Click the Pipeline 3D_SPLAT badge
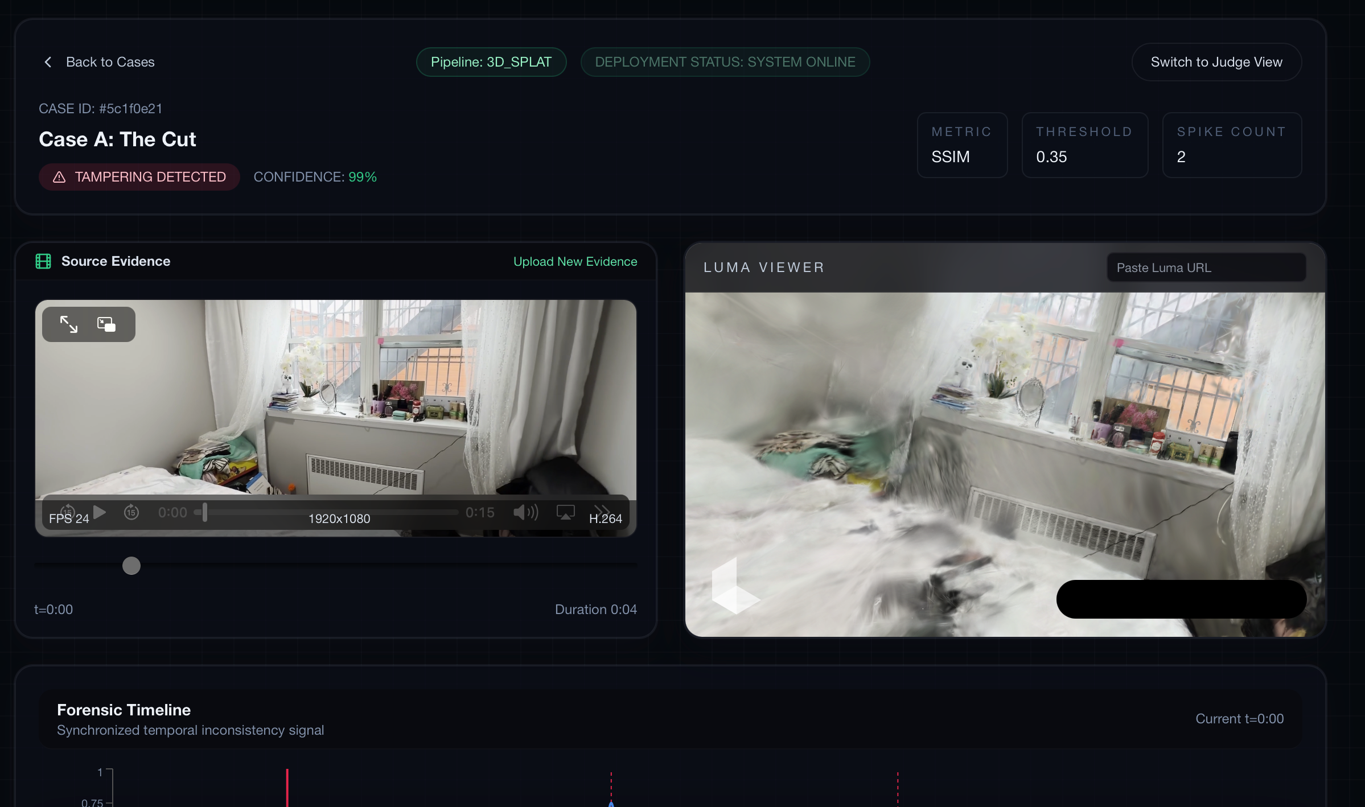The height and width of the screenshot is (807, 1365). pyautogui.click(x=491, y=62)
